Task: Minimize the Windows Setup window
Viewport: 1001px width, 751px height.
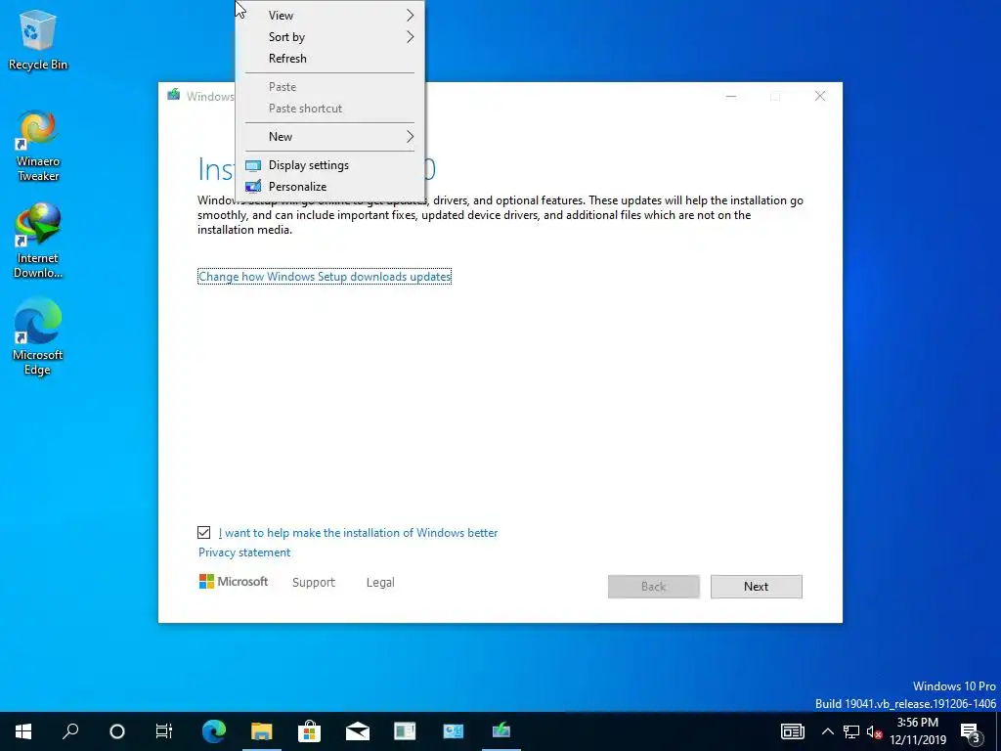Action: (731, 97)
